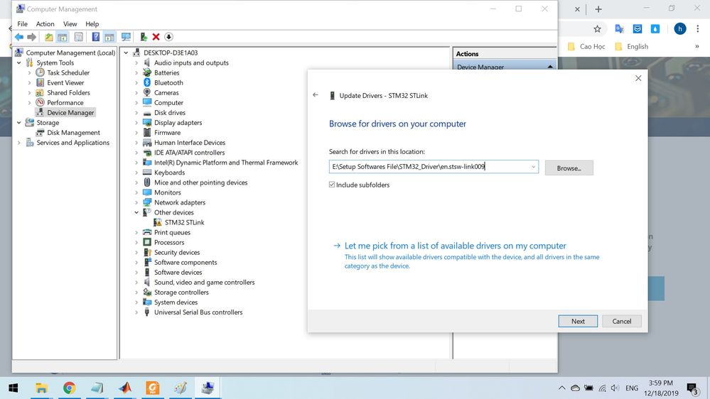The image size is (710, 399).
Task: Show hidden system tray icons chevron
Action: click(561, 388)
